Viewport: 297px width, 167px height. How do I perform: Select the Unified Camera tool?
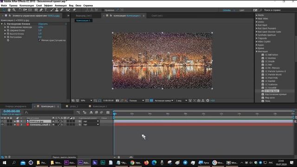25,10
